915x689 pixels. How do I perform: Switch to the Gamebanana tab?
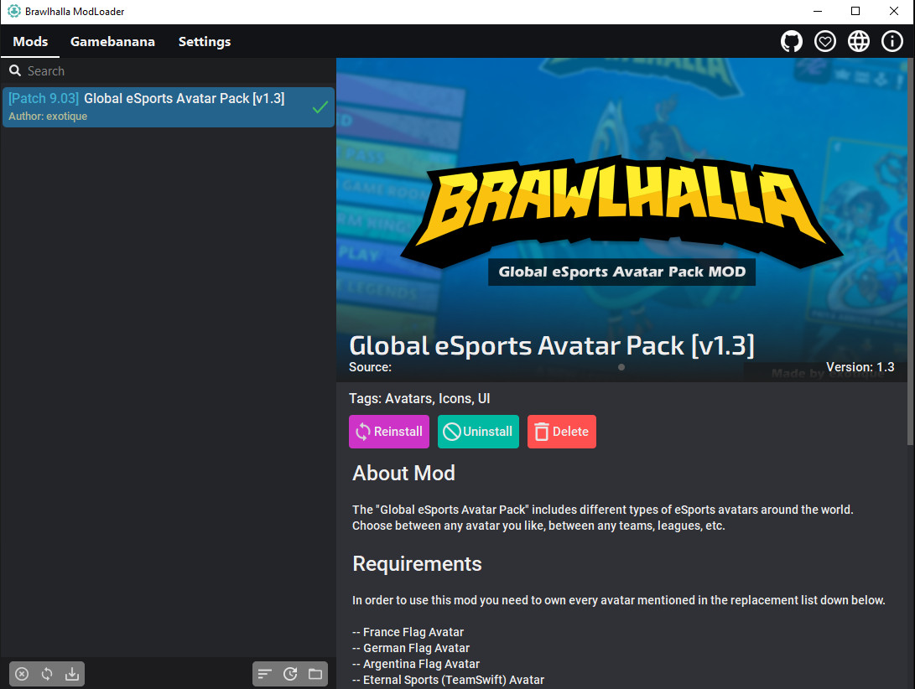pyautogui.click(x=112, y=41)
